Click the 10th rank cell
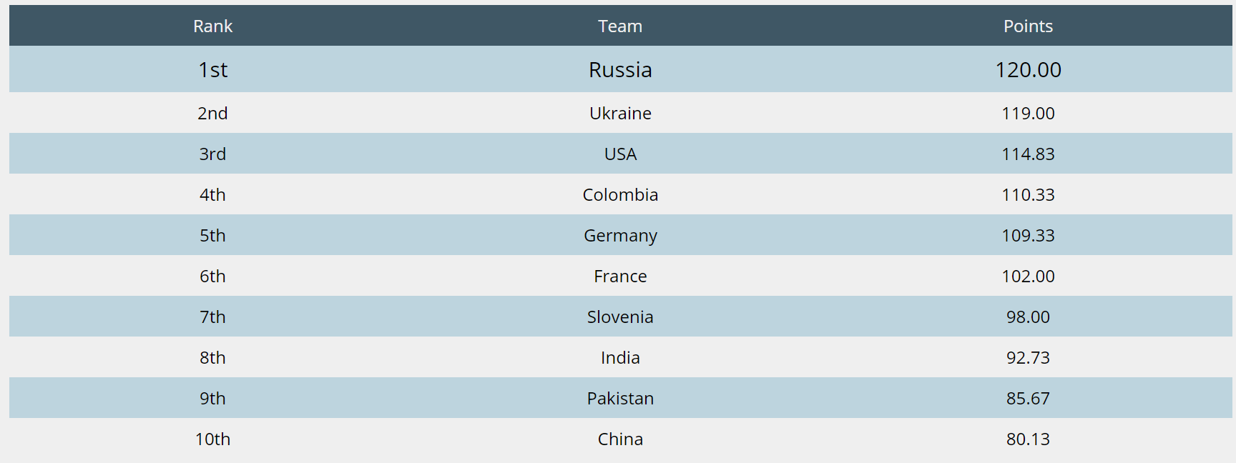This screenshot has height=463, width=1236. tap(212, 439)
